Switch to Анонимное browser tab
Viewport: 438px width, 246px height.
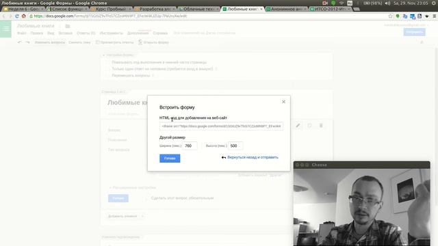(286, 9)
